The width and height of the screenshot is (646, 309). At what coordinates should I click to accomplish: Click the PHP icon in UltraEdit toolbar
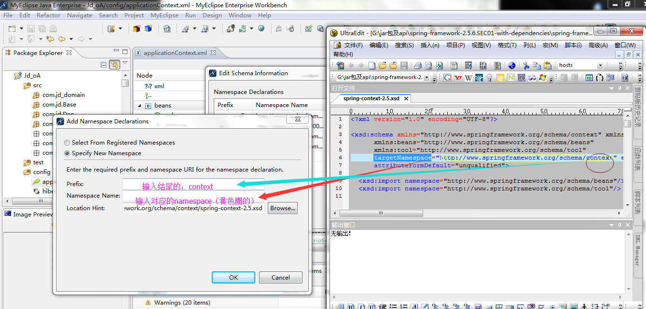point(522,78)
